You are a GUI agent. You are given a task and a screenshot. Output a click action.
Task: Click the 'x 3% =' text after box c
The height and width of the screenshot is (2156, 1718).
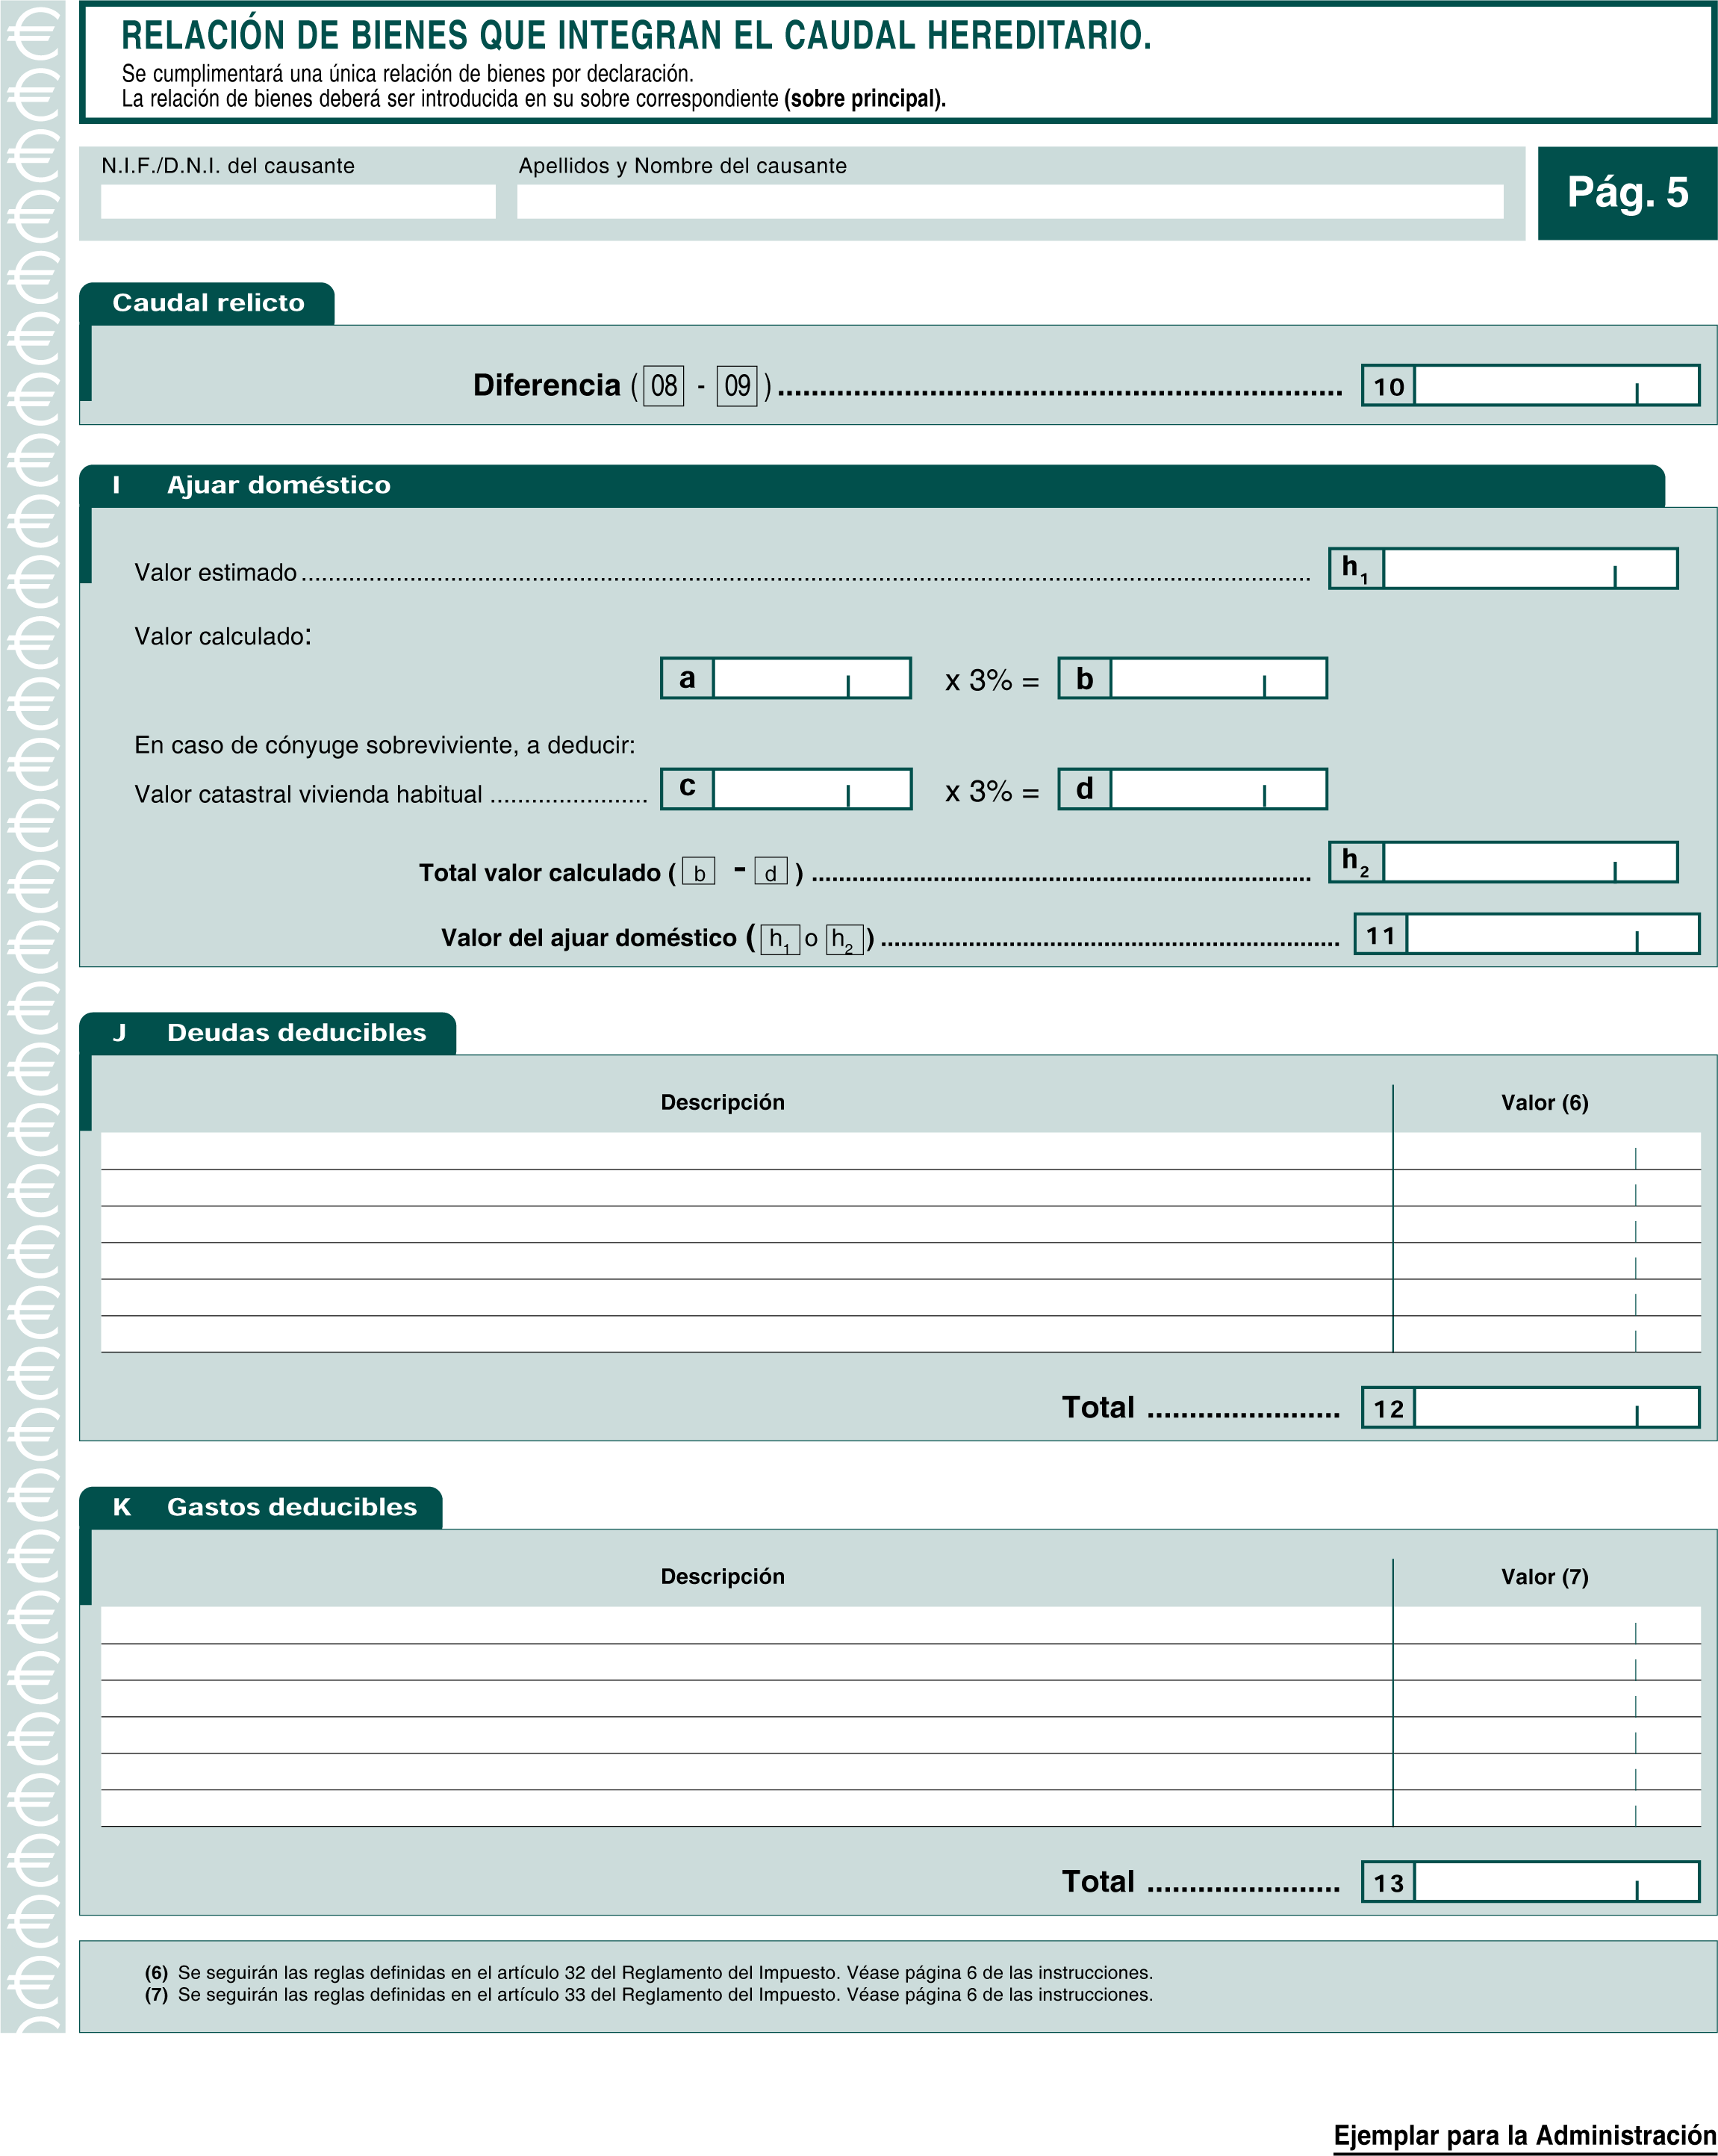point(992,791)
